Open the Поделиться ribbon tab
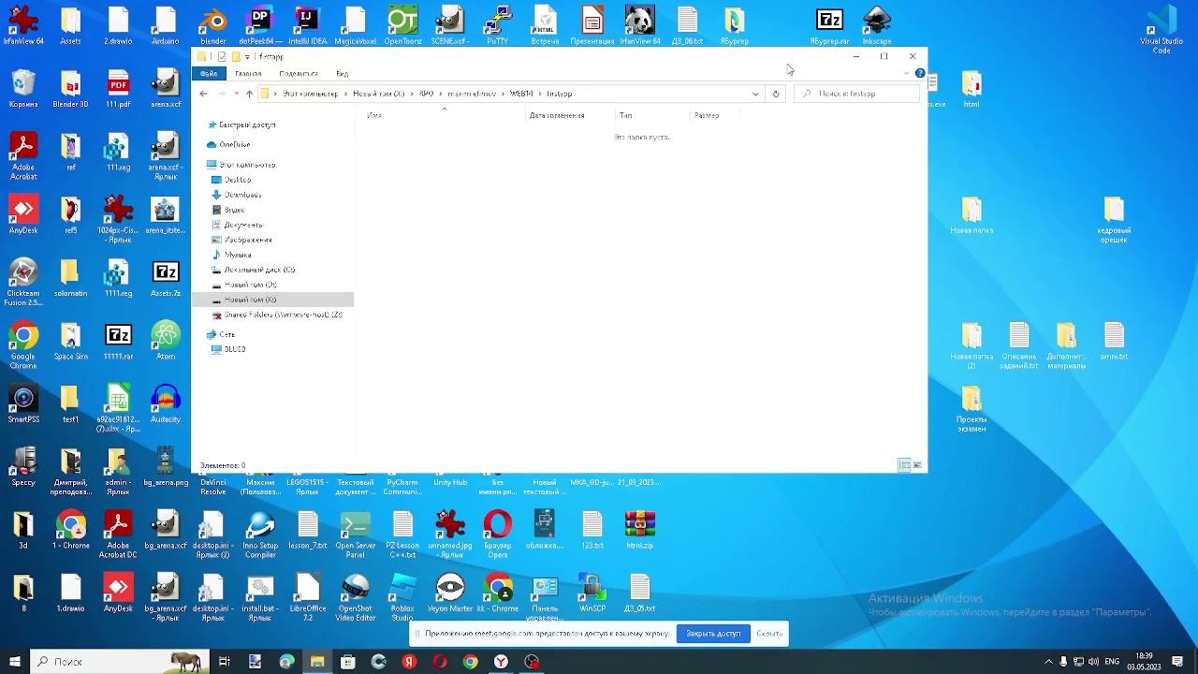1198x674 pixels. click(299, 73)
